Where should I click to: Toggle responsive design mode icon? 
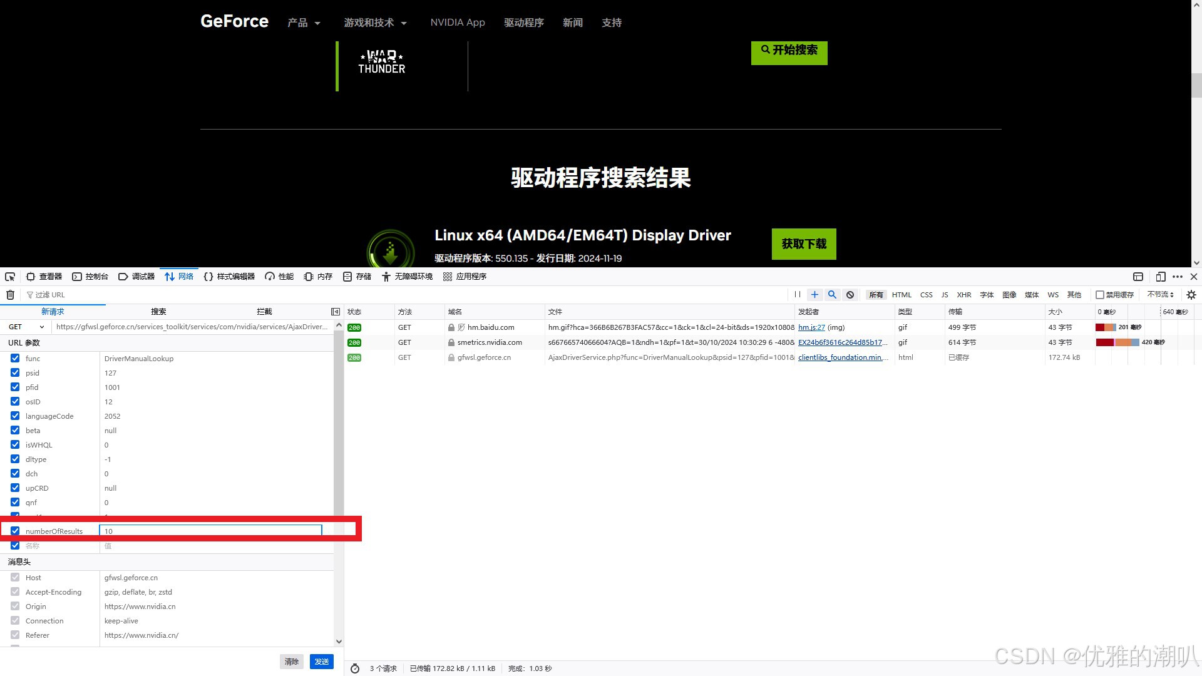click(x=1160, y=277)
